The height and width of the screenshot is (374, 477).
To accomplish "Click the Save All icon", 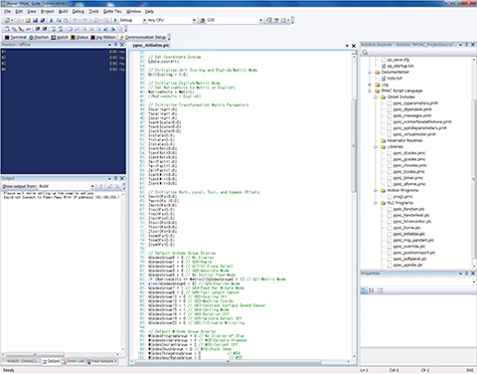I will pos(42,20).
